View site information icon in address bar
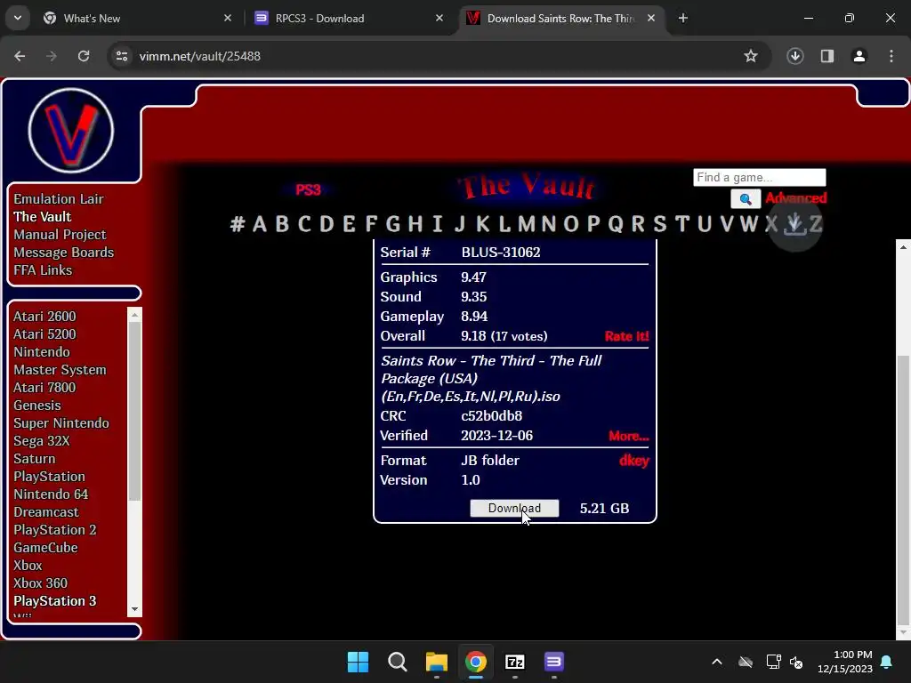Viewport: 911px width, 683px height. (122, 56)
